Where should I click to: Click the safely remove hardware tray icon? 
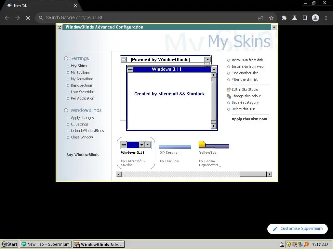[300, 244]
